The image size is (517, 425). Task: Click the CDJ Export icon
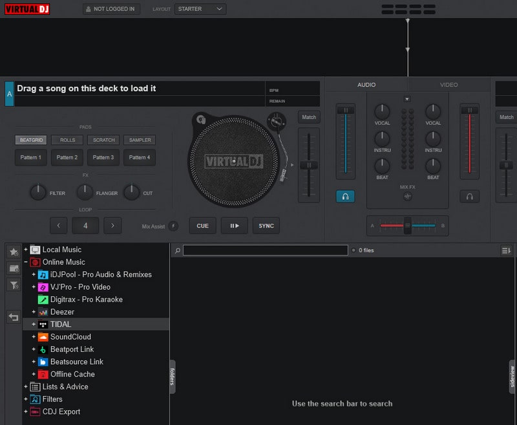(35, 412)
